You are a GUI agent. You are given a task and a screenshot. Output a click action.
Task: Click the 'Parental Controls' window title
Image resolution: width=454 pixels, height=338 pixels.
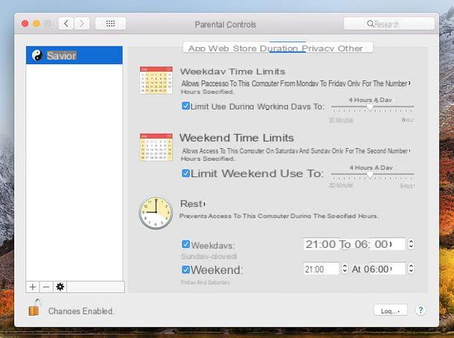(x=226, y=25)
